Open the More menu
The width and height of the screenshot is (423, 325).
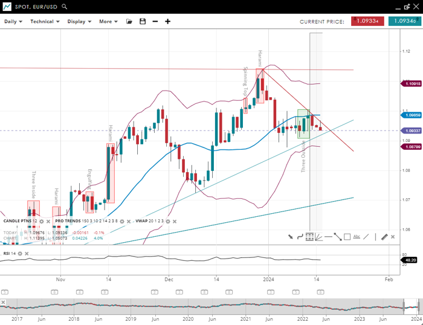click(x=108, y=21)
